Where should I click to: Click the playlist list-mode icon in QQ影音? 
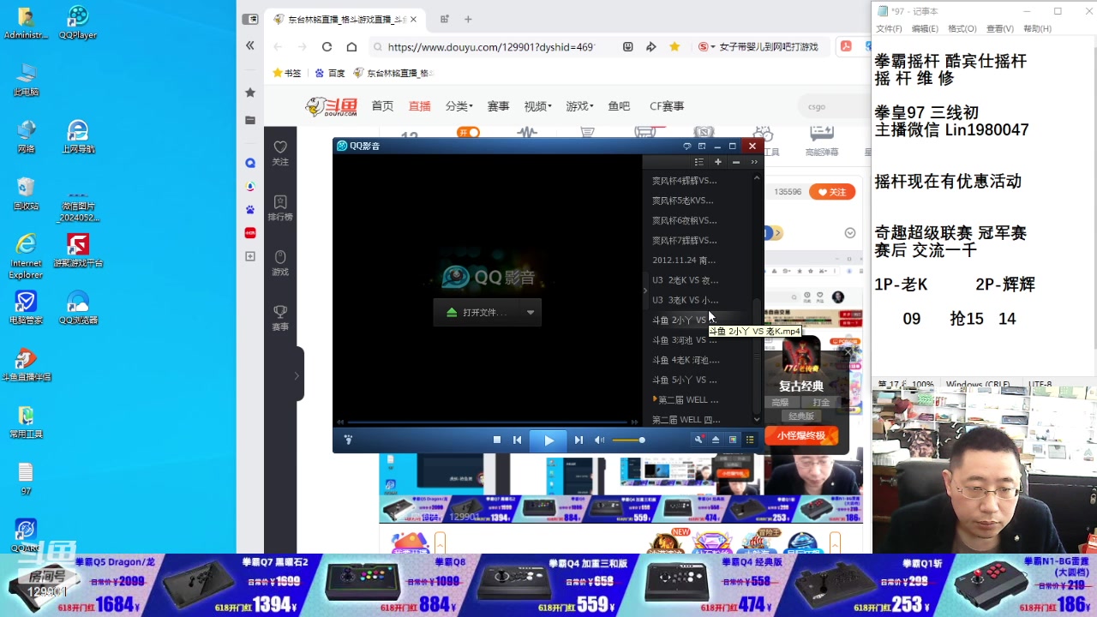coord(699,162)
